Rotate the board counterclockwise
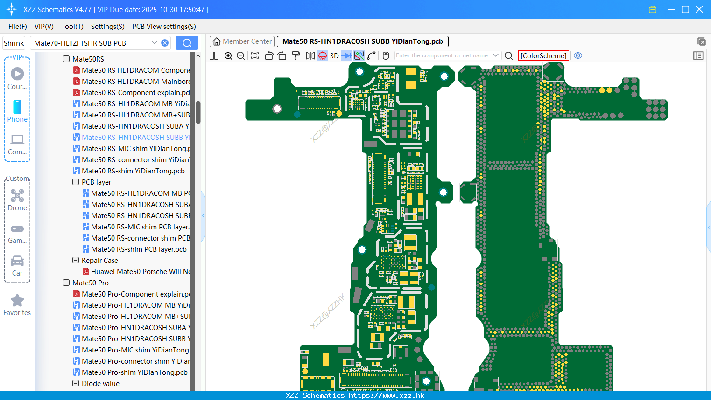This screenshot has width=711, height=400. [x=269, y=55]
